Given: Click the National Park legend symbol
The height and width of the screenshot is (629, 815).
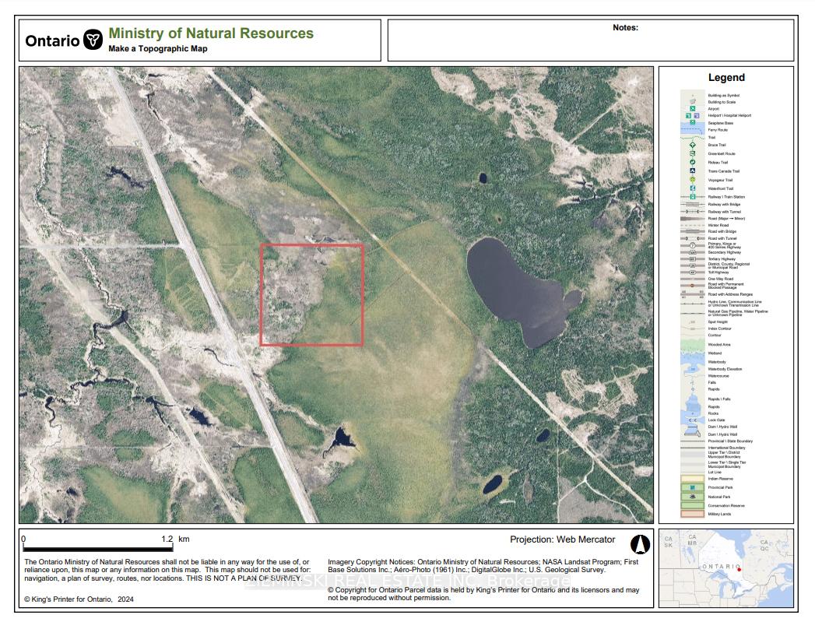Looking at the screenshot, I should [x=692, y=497].
